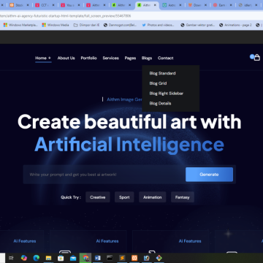Switch to the Stoci browser tab
Viewport: 263px width, 263px height.
(x=18, y=5)
